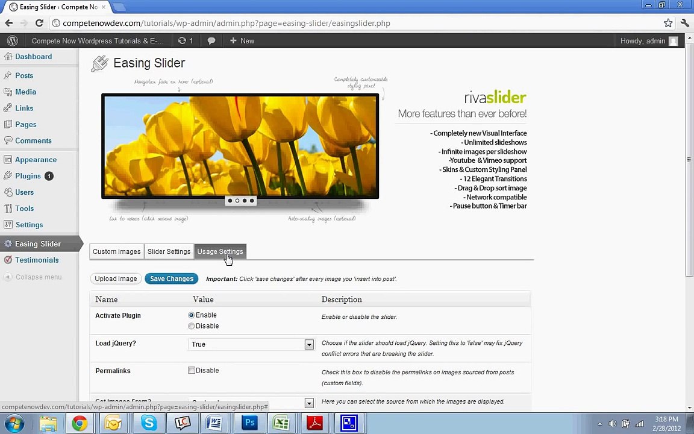Open Excel from the taskbar
Viewport: 694px width, 434px height.
[282, 423]
